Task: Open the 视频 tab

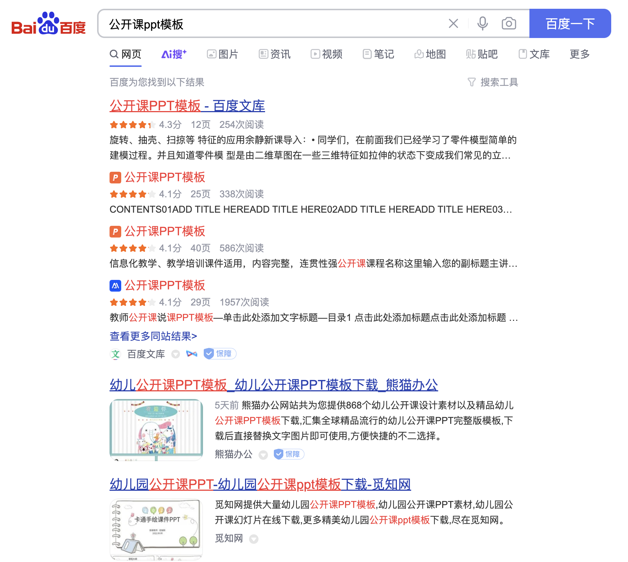Action: 326,54
